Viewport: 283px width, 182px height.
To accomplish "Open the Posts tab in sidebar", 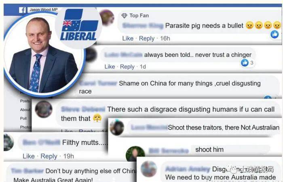I will click(25, 101).
